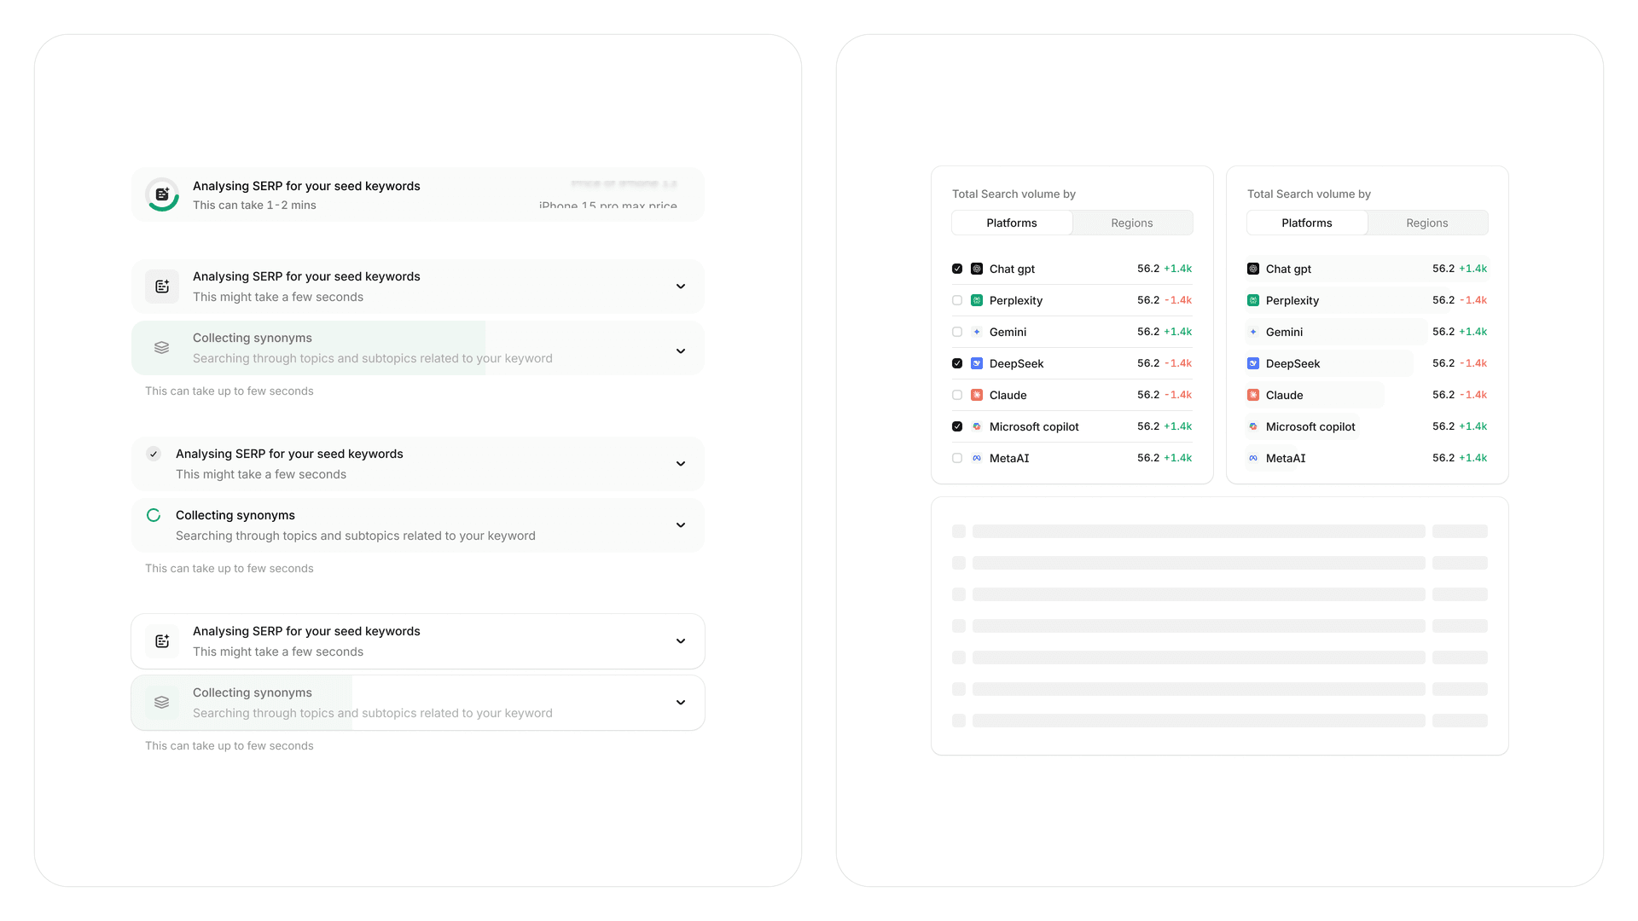Viewport: 1638px width, 921px height.
Task: Click the green loading spinner beside Collecting synonyms
Action: [154, 515]
